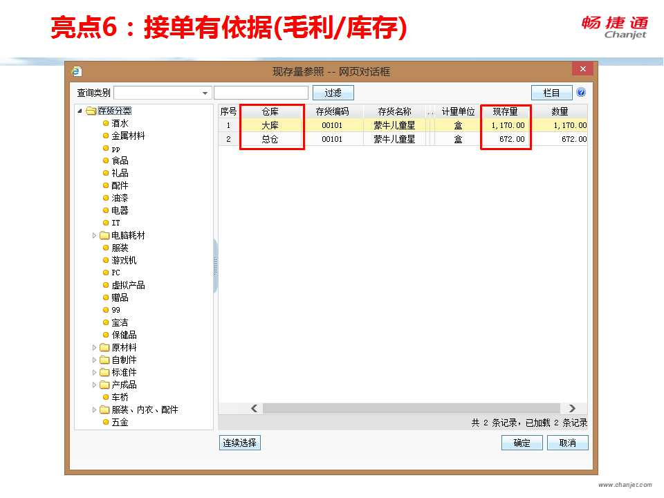Expand the 自制件 tree node
Viewport: 664px width, 498px height.
pos(95,360)
